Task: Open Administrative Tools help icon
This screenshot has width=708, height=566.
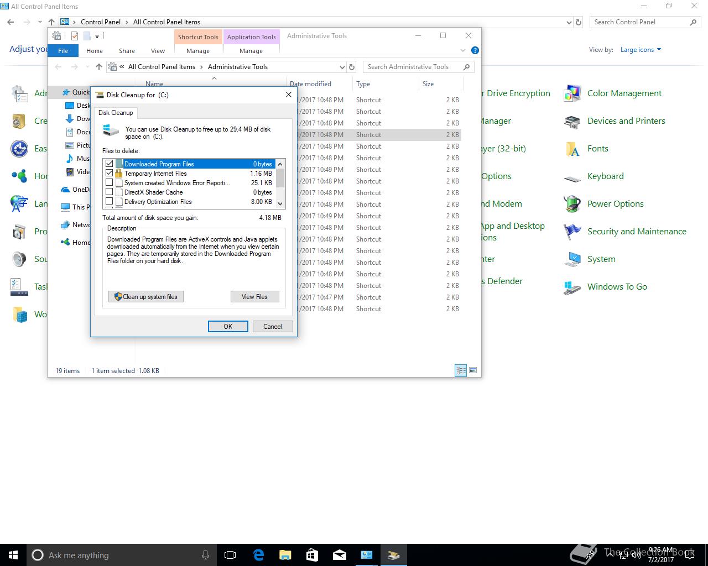Action: tap(475, 50)
